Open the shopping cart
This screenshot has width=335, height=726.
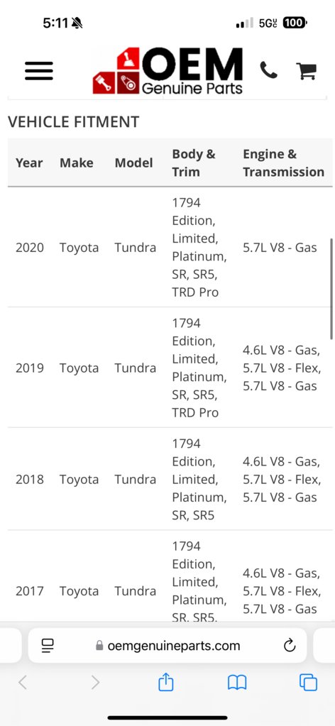pos(307,71)
